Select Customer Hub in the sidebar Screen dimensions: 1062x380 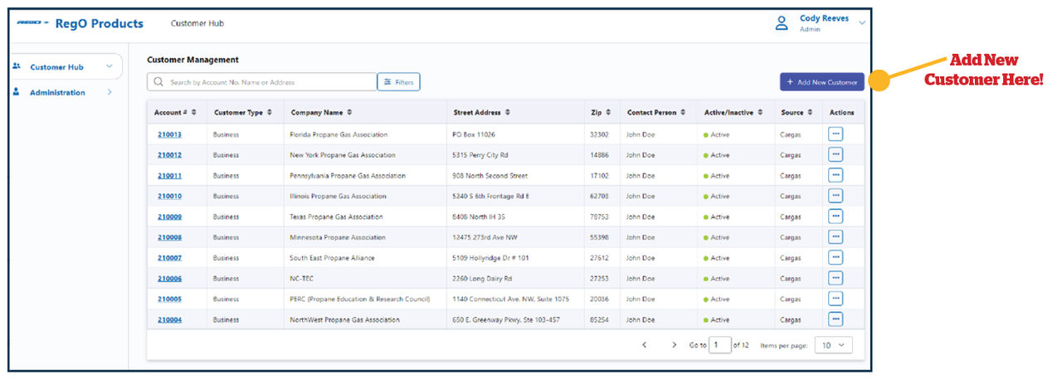pos(56,67)
